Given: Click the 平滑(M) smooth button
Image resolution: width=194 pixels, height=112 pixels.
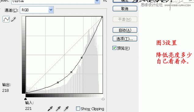Looking at the screenshot, I should pos(125,20).
